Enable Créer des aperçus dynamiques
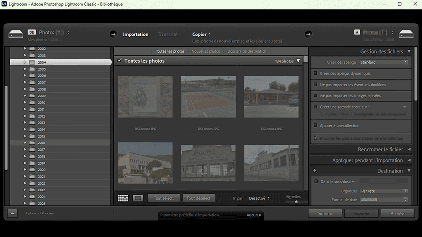The height and width of the screenshot is (237, 422). 316,73
